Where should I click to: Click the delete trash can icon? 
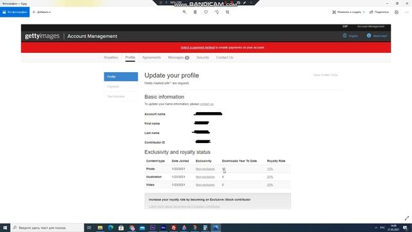tap(195, 12)
